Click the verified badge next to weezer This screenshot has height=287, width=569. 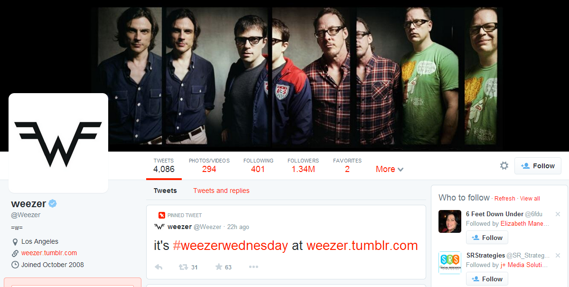click(x=53, y=203)
